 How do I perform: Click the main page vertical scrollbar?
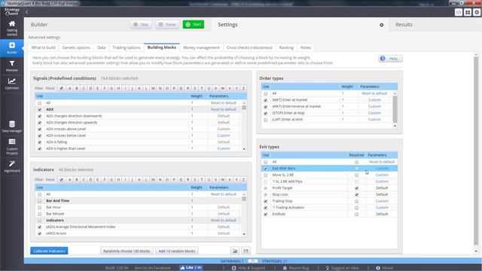pos(476,151)
